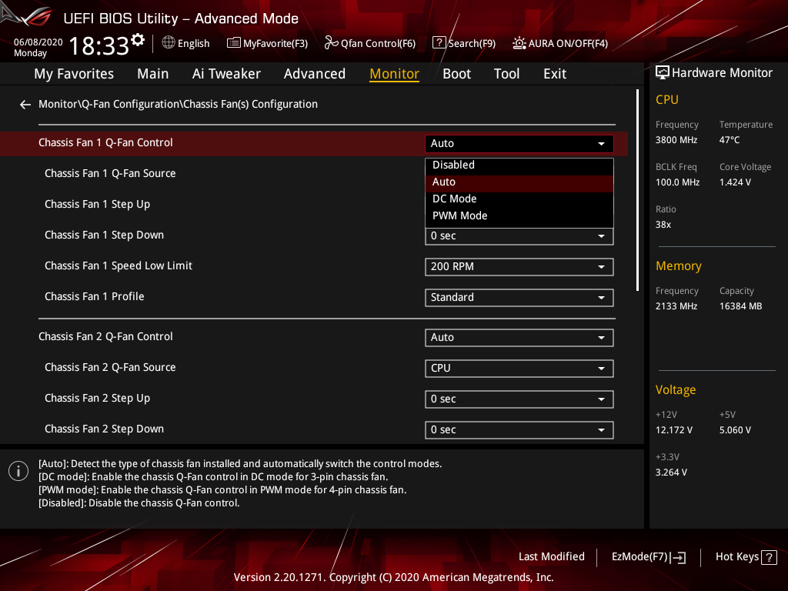Select Chassis Fan 1 Step Down label
This screenshot has width=788, height=591.
pos(104,235)
